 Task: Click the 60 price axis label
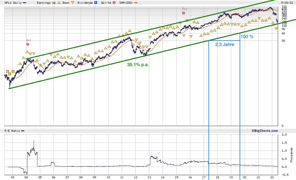click(283, 33)
